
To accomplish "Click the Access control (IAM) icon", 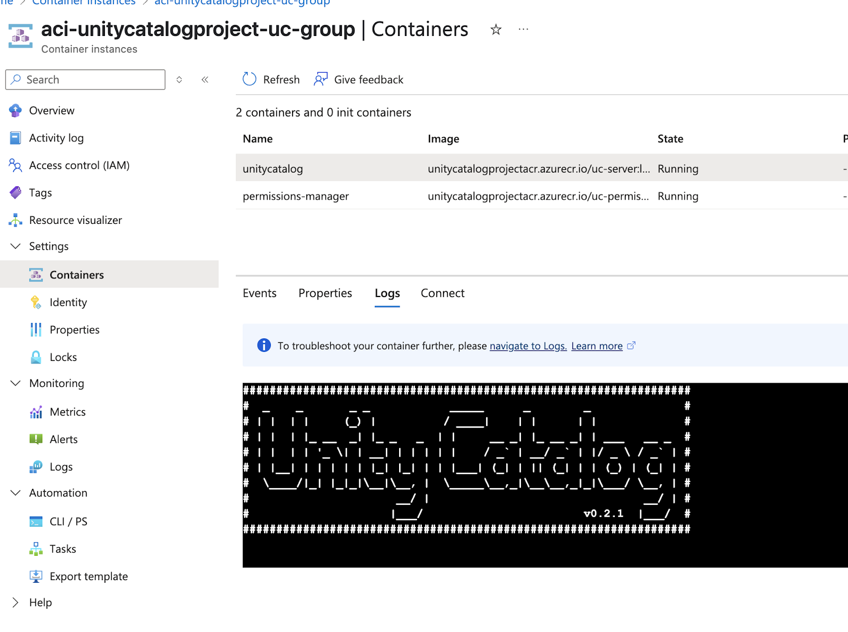I will (15, 166).
